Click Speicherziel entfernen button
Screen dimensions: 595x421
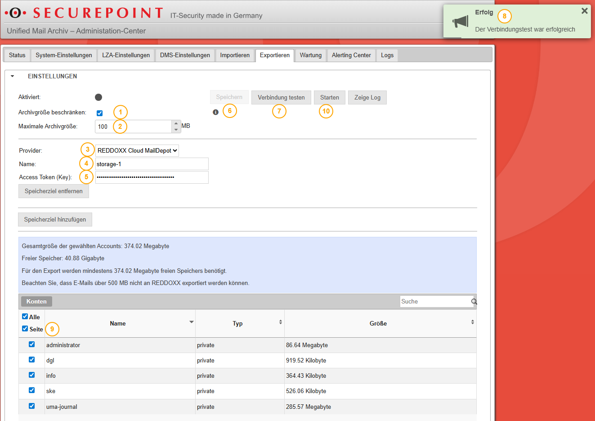click(x=54, y=191)
